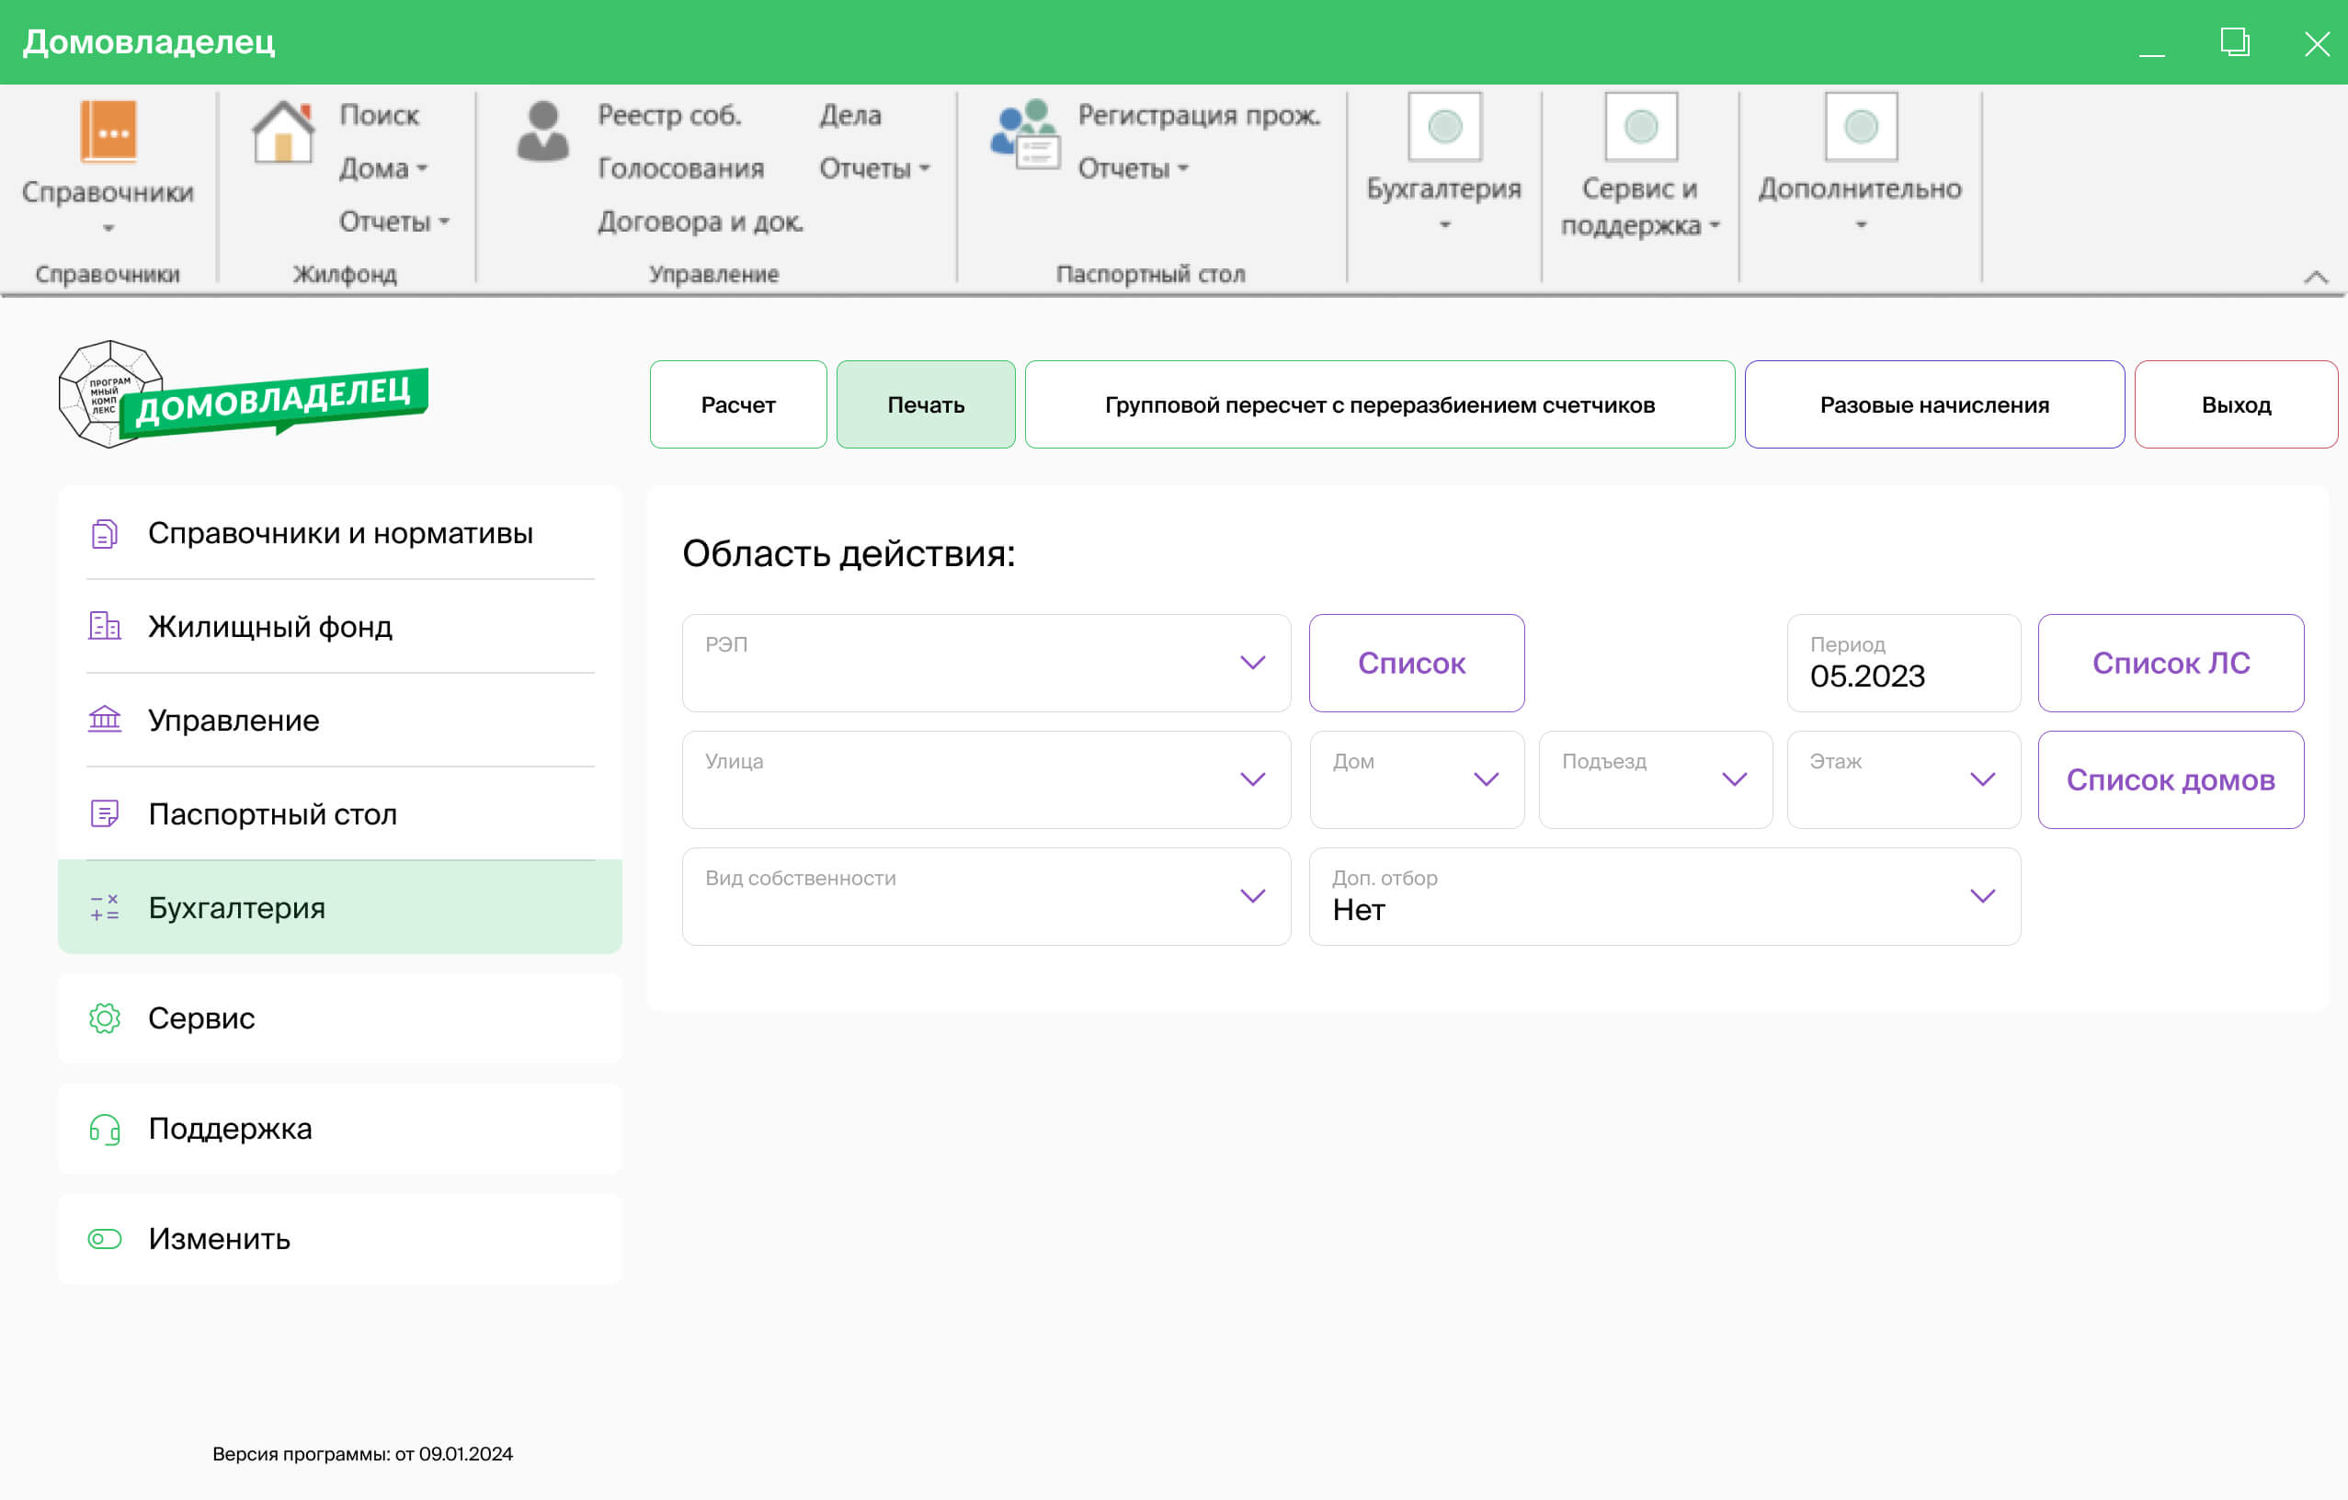Open the Улица dropdown list
Image resolution: width=2348 pixels, height=1500 pixels.
[x=1252, y=779]
